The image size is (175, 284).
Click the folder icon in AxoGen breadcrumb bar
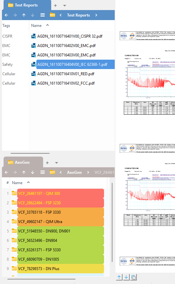tap(52, 172)
